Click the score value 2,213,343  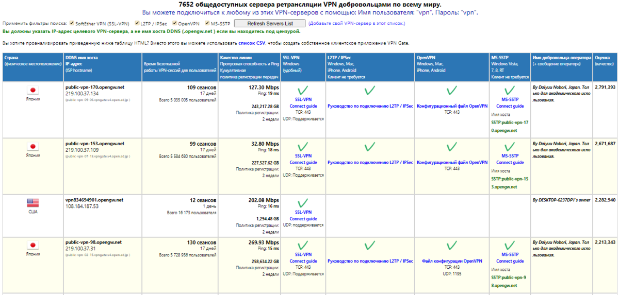coord(605,242)
